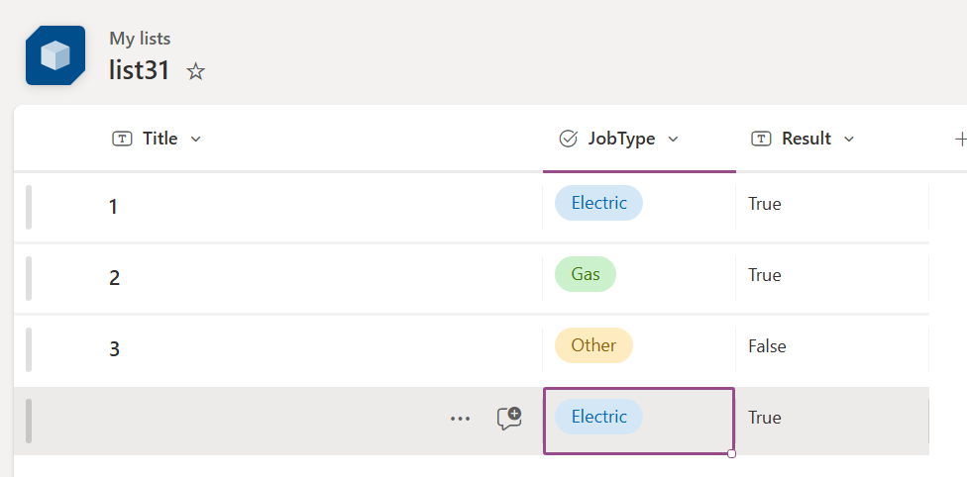Click the list31 blue cube icon
The width and height of the screenshot is (967, 477).
[x=55, y=55]
